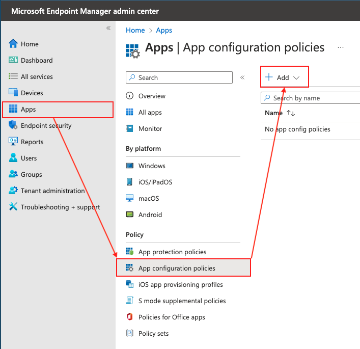Click the Dashboard chart icon

click(13, 60)
